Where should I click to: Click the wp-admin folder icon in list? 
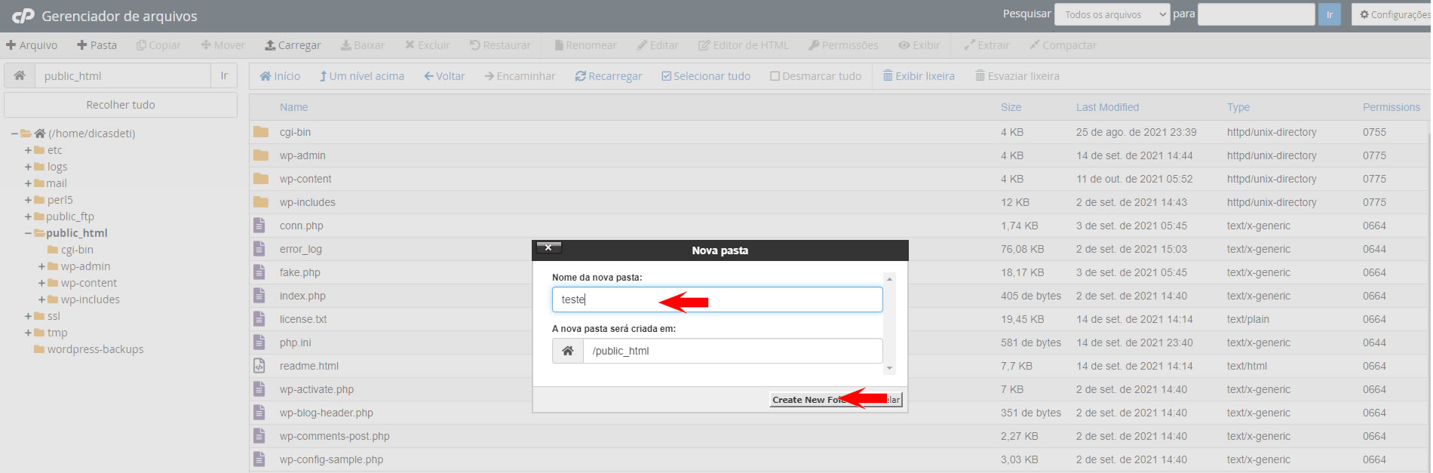pyautogui.click(x=261, y=155)
